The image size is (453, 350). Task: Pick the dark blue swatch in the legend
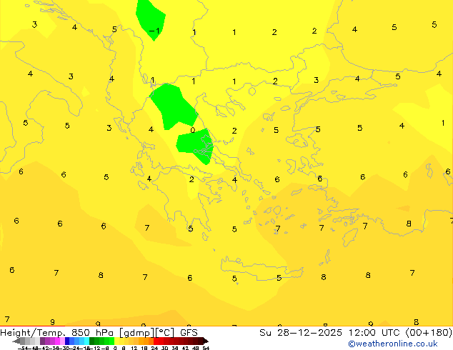(x=67, y=341)
